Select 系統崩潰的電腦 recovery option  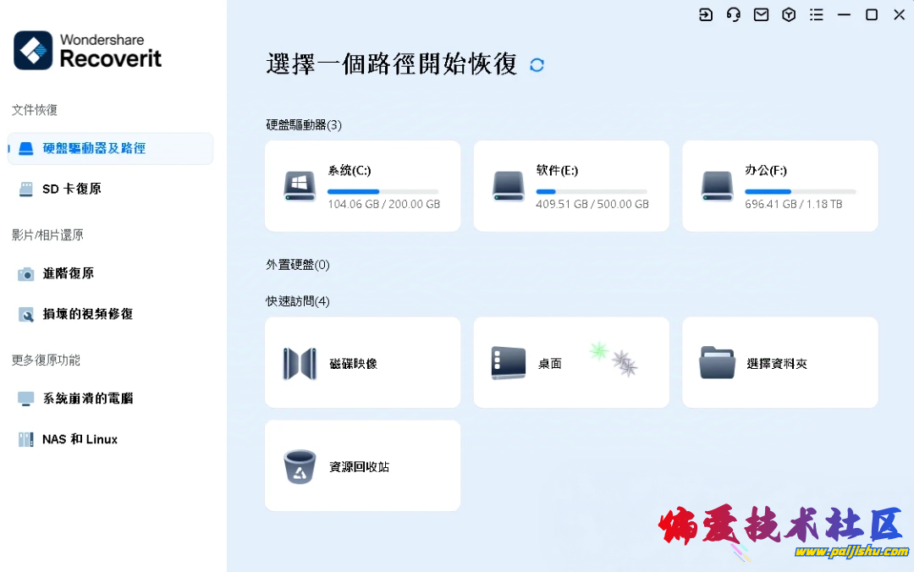(x=87, y=399)
